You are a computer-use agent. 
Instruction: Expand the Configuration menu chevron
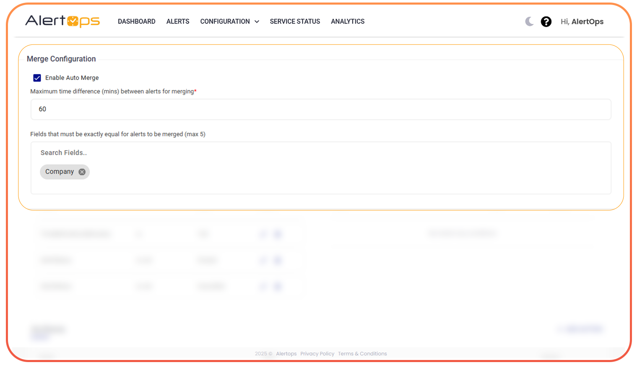pyautogui.click(x=257, y=22)
